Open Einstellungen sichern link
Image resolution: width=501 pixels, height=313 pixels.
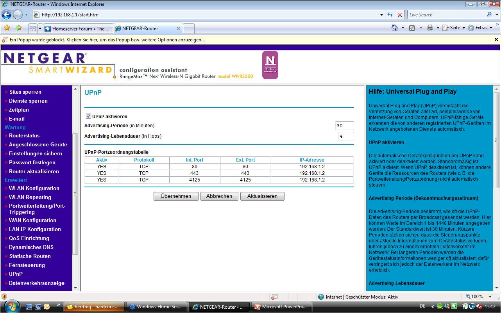36,154
